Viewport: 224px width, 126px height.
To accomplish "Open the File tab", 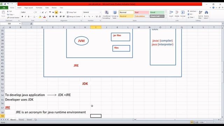I will [x=4, y=8].
